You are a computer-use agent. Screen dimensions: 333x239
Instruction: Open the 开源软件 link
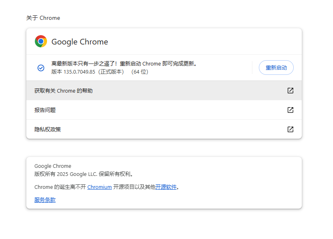pos(166,187)
